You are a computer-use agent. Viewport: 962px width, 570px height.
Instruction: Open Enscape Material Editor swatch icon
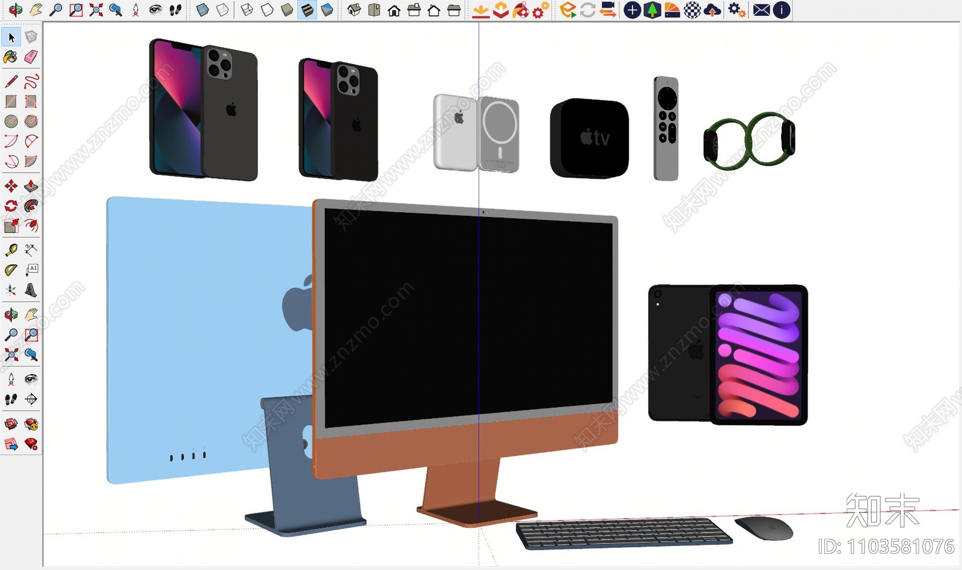[672, 10]
